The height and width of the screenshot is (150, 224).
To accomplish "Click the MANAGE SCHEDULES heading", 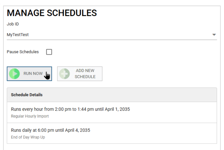I will (52, 13).
